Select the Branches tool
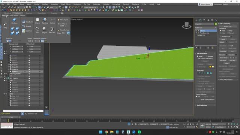The width and height of the screenshot is (240, 135). (x=52, y=30)
